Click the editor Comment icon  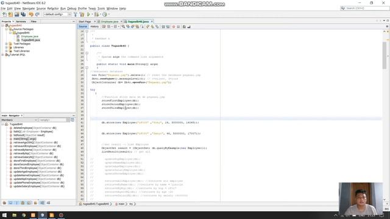(x=184, y=26)
